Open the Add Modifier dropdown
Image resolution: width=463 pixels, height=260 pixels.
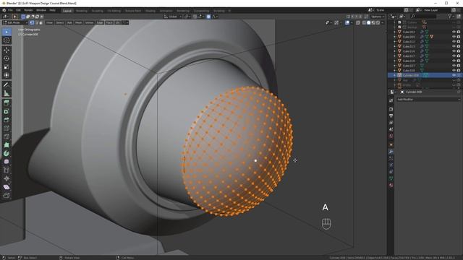428,100
